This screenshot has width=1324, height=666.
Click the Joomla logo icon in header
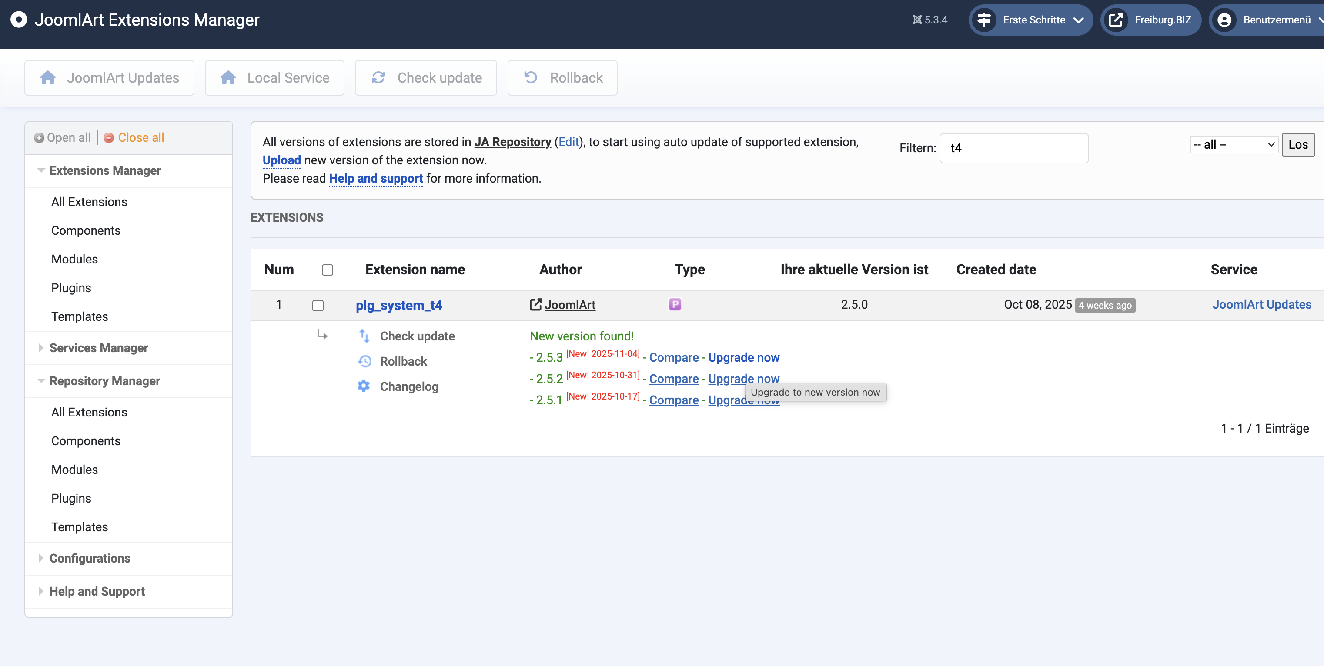coord(19,20)
